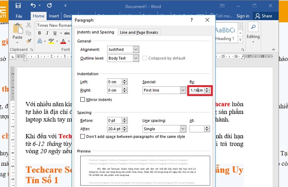Open the Outline level Body Text dropdown
288x187 pixels.
tap(136, 58)
